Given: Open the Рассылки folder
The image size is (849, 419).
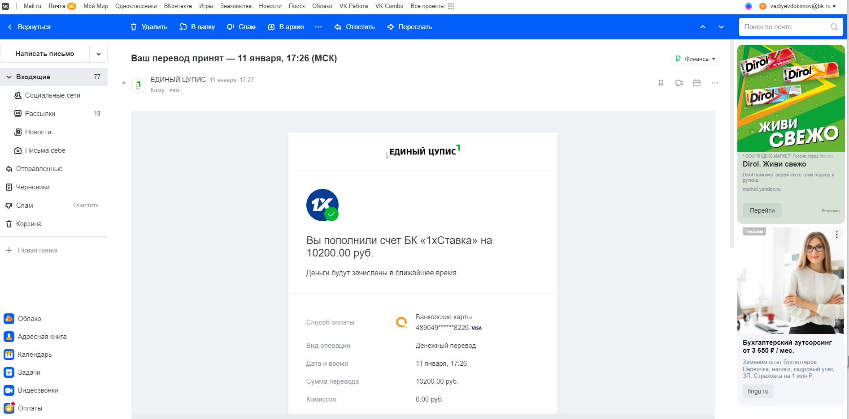Looking at the screenshot, I should pyautogui.click(x=40, y=114).
